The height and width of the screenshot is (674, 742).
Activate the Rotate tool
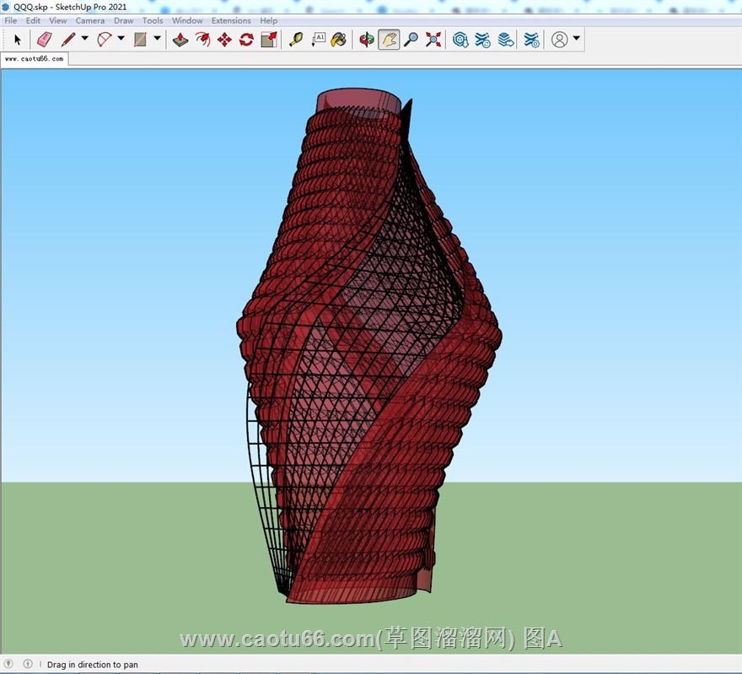[x=246, y=40]
